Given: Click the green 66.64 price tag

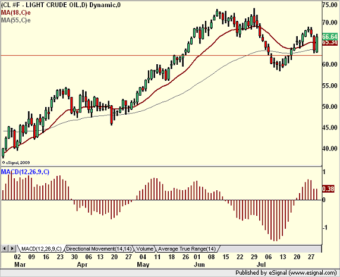Looking at the screenshot, I should point(330,36).
